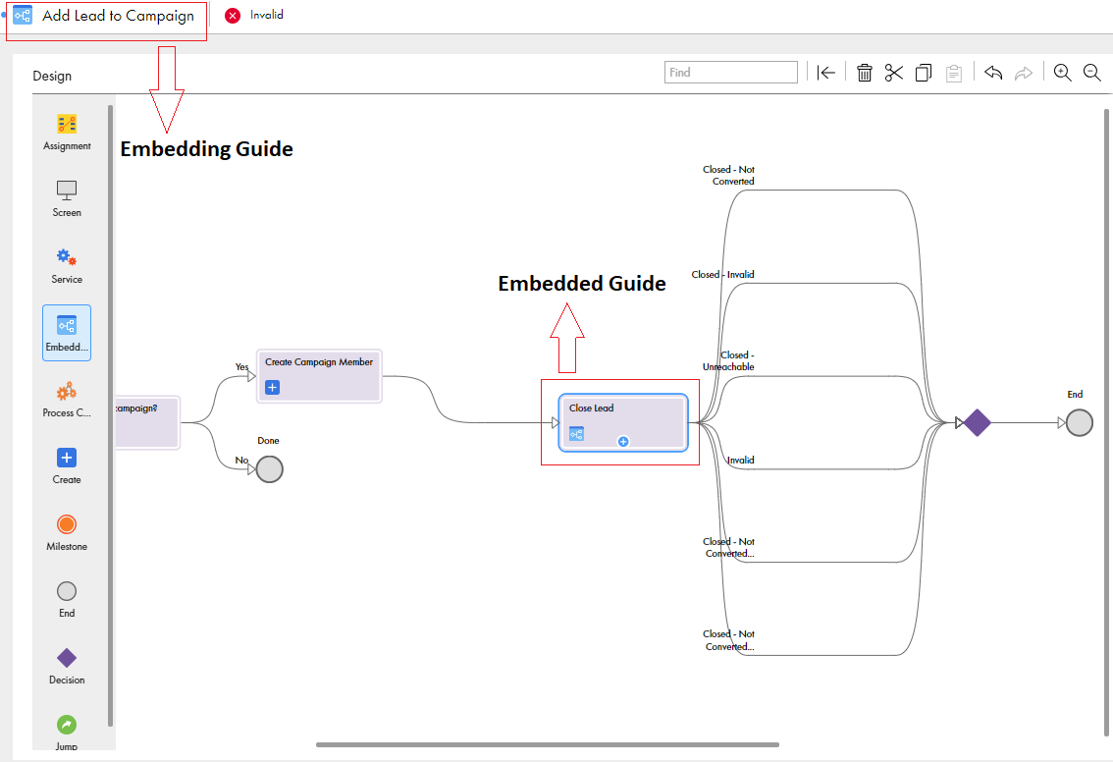Viewport: 1113px width, 762px height.
Task: Click the Done circle node on canvas
Action: click(270, 469)
